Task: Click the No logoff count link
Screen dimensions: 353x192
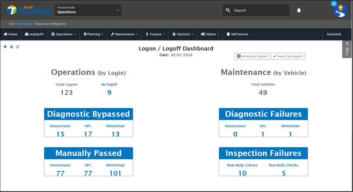Action: [x=109, y=93]
